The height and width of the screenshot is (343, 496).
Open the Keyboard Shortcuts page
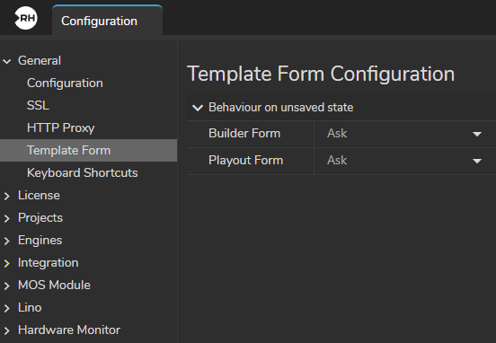coord(83,172)
